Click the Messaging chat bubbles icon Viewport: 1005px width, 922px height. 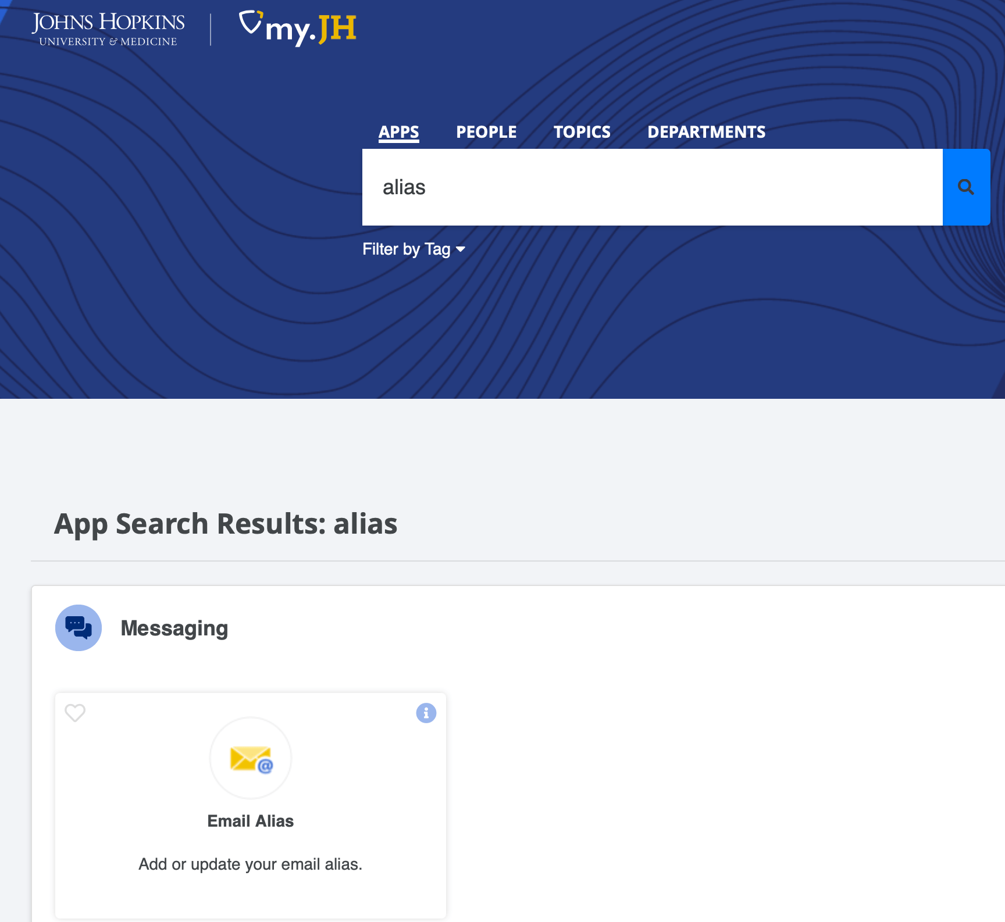pos(79,628)
